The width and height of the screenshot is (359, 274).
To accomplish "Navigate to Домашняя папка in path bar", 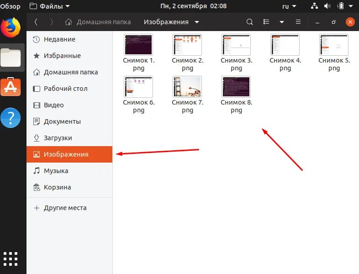I will point(98,22).
